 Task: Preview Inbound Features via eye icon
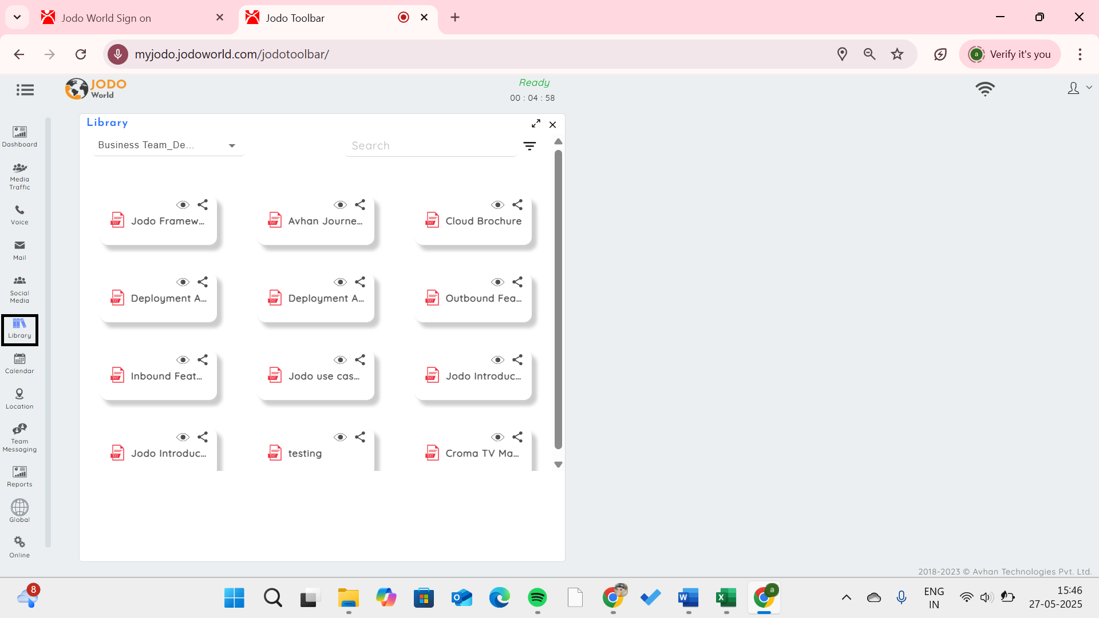point(183,360)
